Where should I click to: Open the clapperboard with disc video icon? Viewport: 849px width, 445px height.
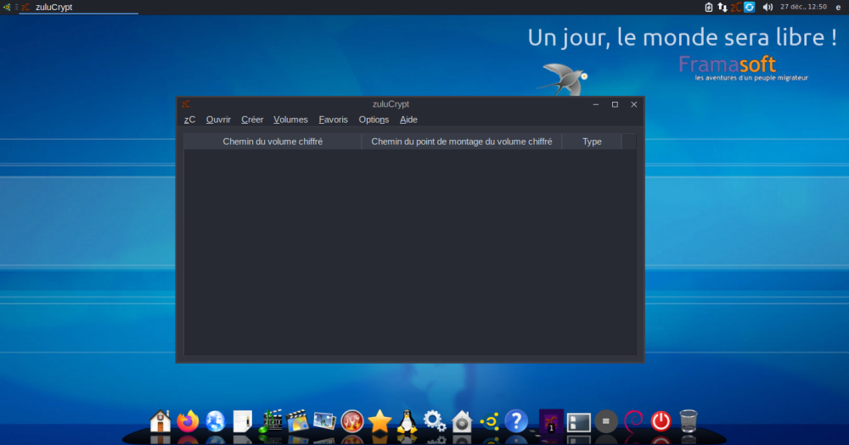(297, 420)
